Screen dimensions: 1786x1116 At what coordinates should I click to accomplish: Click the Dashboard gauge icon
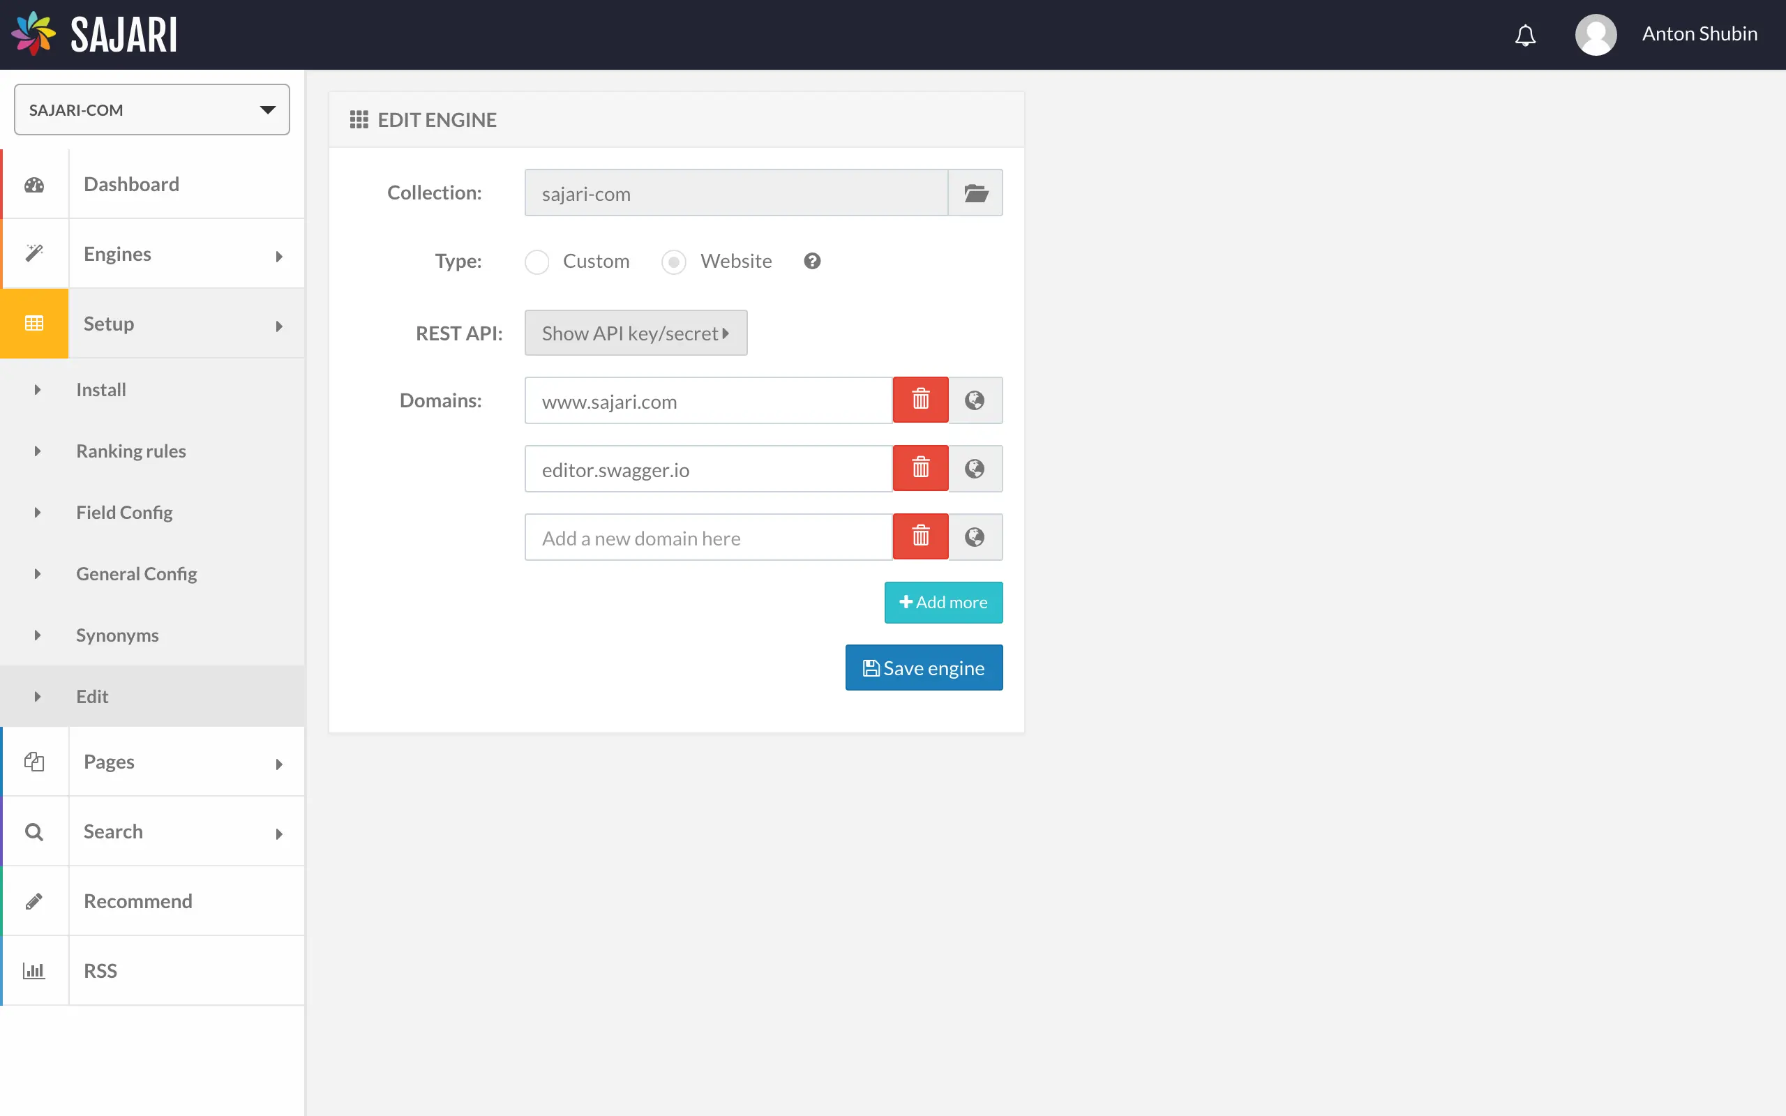[x=34, y=185]
